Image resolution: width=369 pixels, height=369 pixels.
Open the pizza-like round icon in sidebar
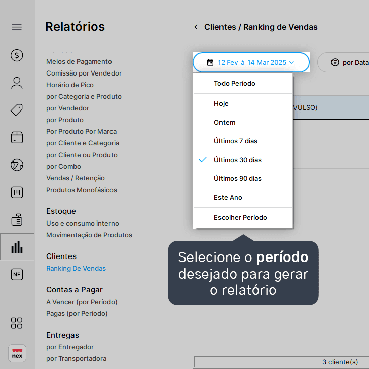pyautogui.click(x=17, y=165)
